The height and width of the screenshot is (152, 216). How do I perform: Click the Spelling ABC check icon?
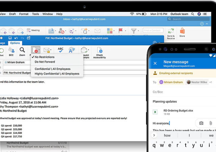(x=61, y=50)
